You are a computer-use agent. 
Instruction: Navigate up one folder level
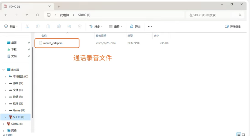pyautogui.click(x=27, y=15)
